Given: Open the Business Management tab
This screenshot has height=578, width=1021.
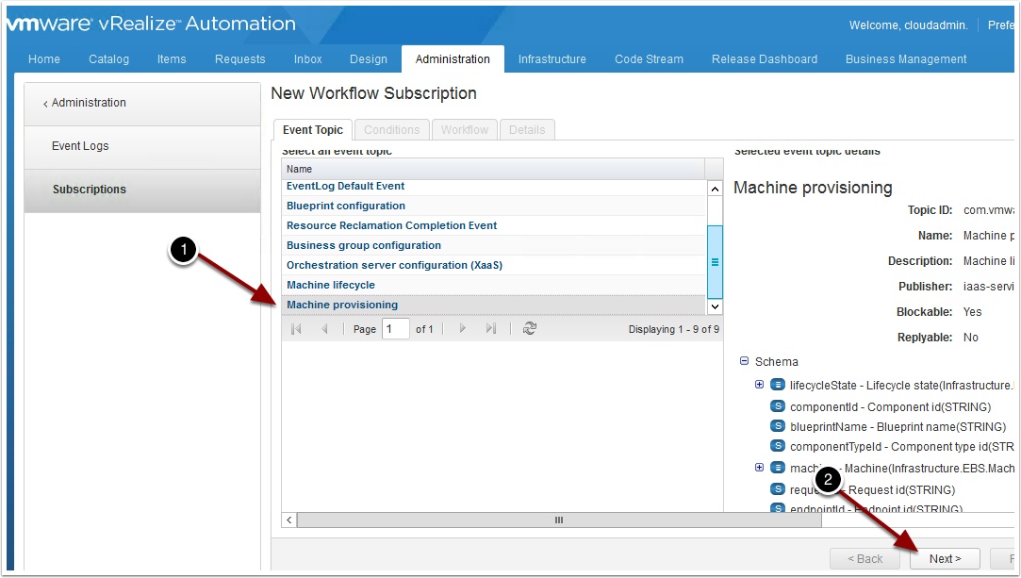Looking at the screenshot, I should coord(906,59).
